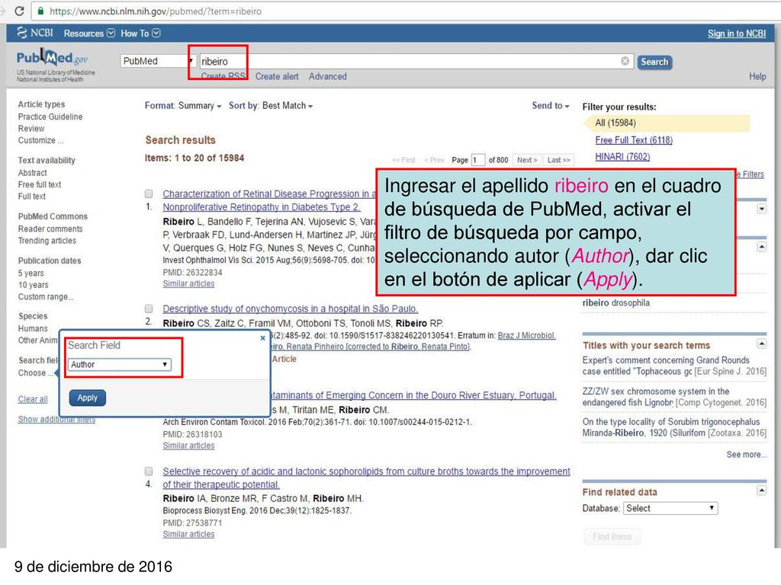Filter by Free Full Text (6118)
The image size is (781, 585).
(x=634, y=140)
